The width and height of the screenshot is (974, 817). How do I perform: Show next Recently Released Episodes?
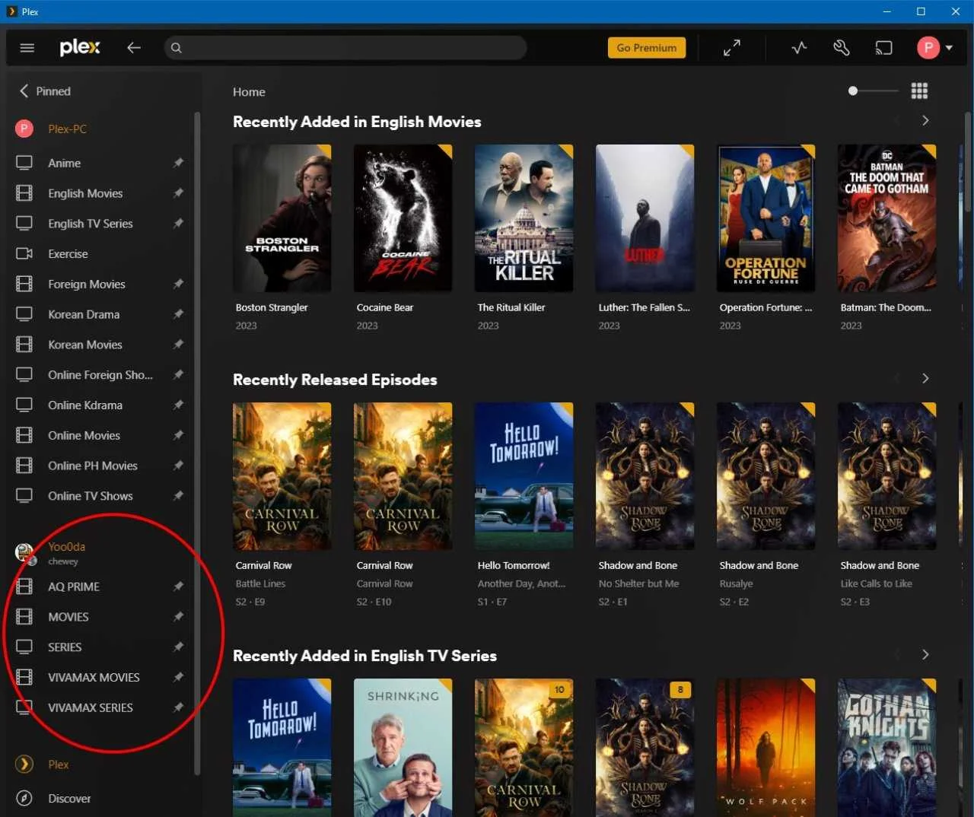tap(925, 379)
